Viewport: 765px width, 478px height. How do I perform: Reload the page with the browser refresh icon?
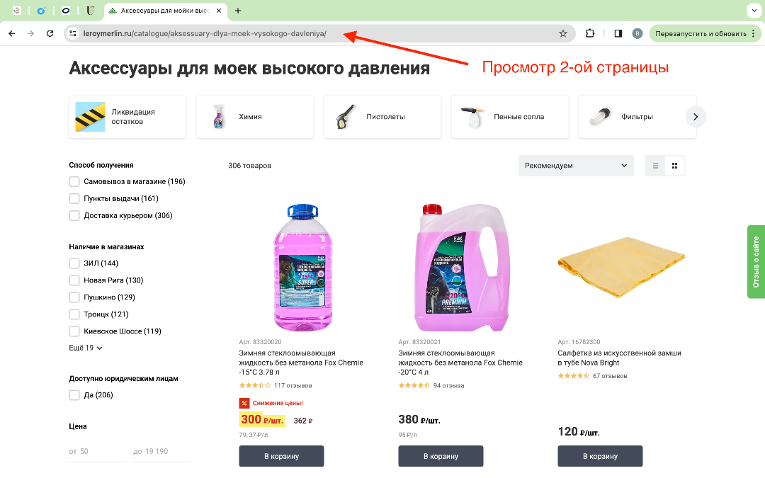50,33
